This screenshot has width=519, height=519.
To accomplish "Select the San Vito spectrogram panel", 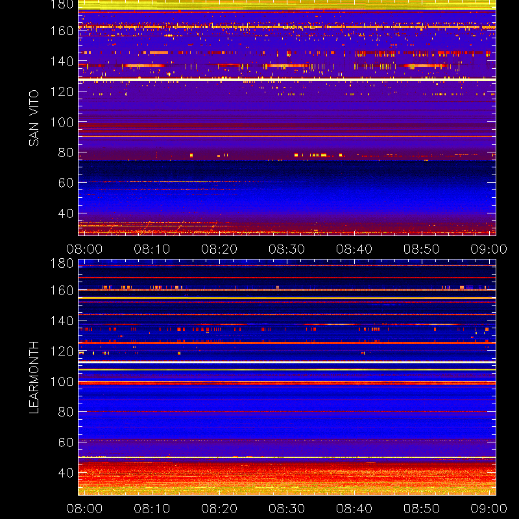I will (287, 118).
